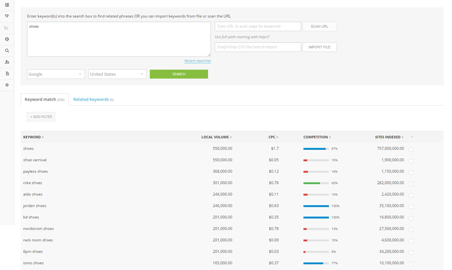The width and height of the screenshot is (452, 270).
Task: Open the settings gear sidebar icon
Action: (x=7, y=85)
